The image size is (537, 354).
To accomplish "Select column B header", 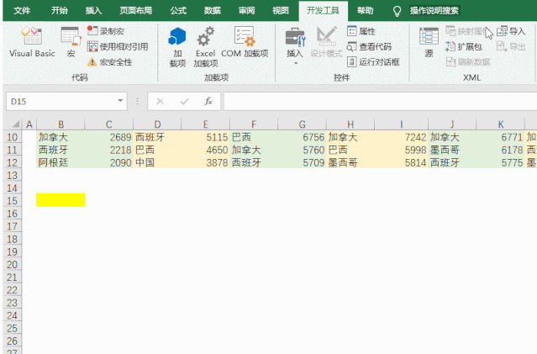I will 61,124.
